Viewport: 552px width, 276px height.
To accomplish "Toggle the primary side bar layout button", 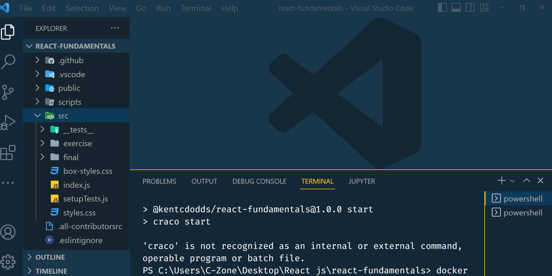I will (x=442, y=8).
